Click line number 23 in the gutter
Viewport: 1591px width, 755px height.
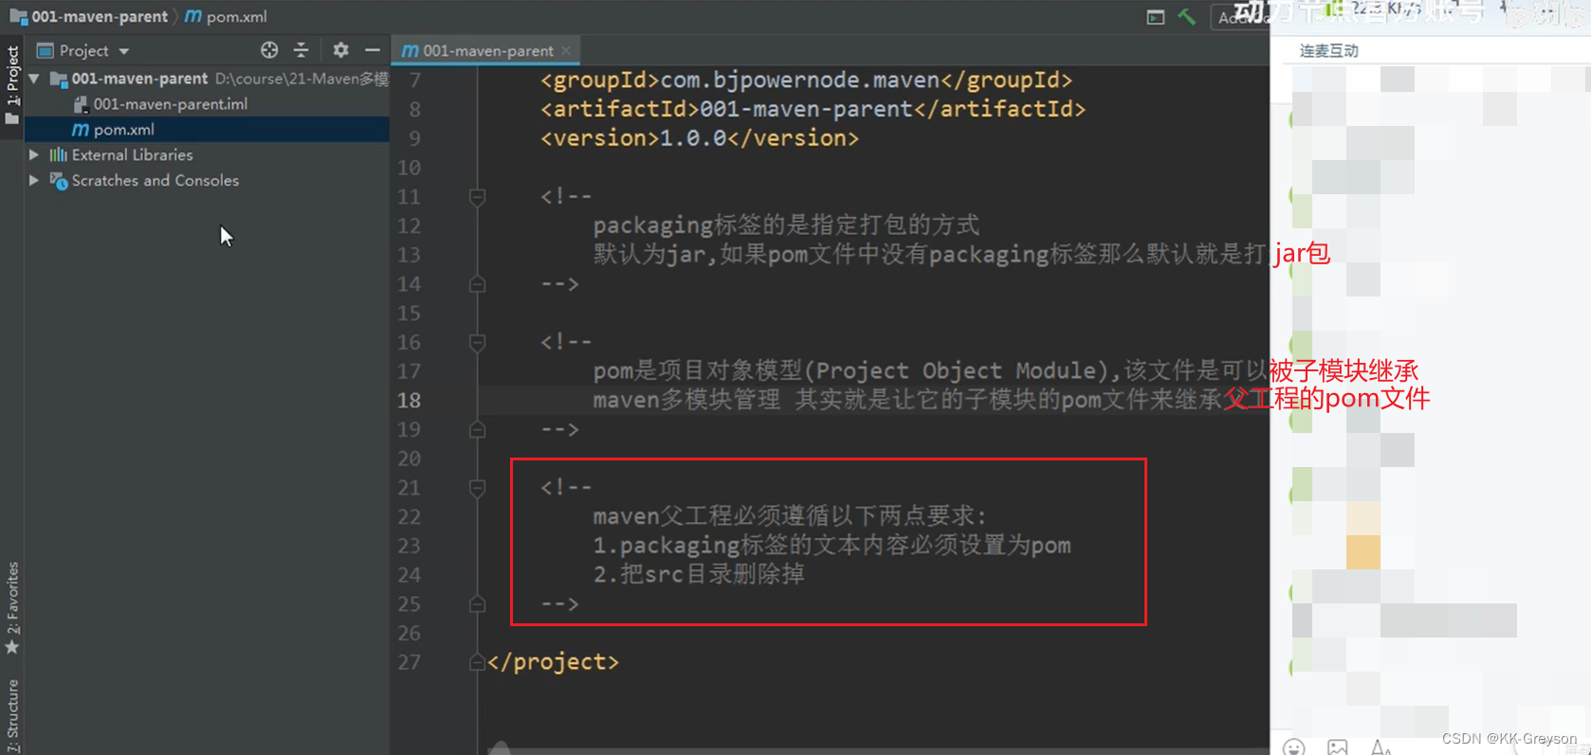click(x=409, y=547)
